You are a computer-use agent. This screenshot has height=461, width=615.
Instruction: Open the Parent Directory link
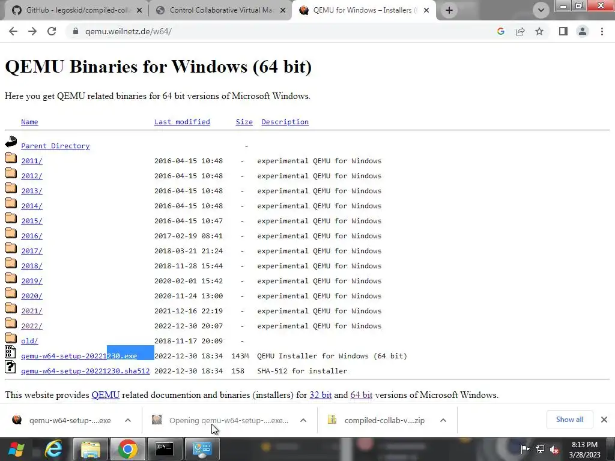(55, 146)
